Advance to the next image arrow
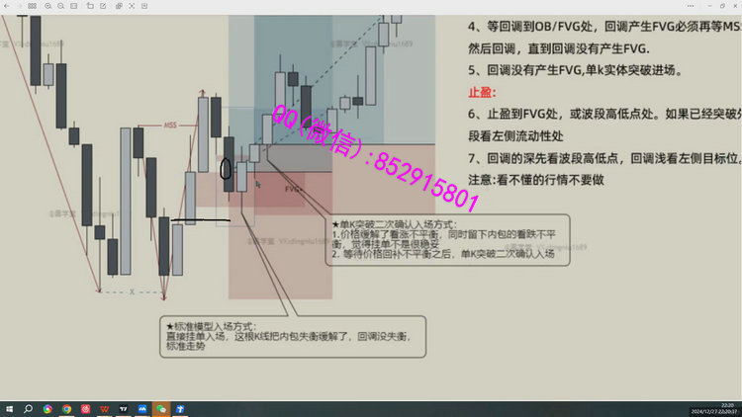Screen dimensions: 742x417 tap(21, 6)
